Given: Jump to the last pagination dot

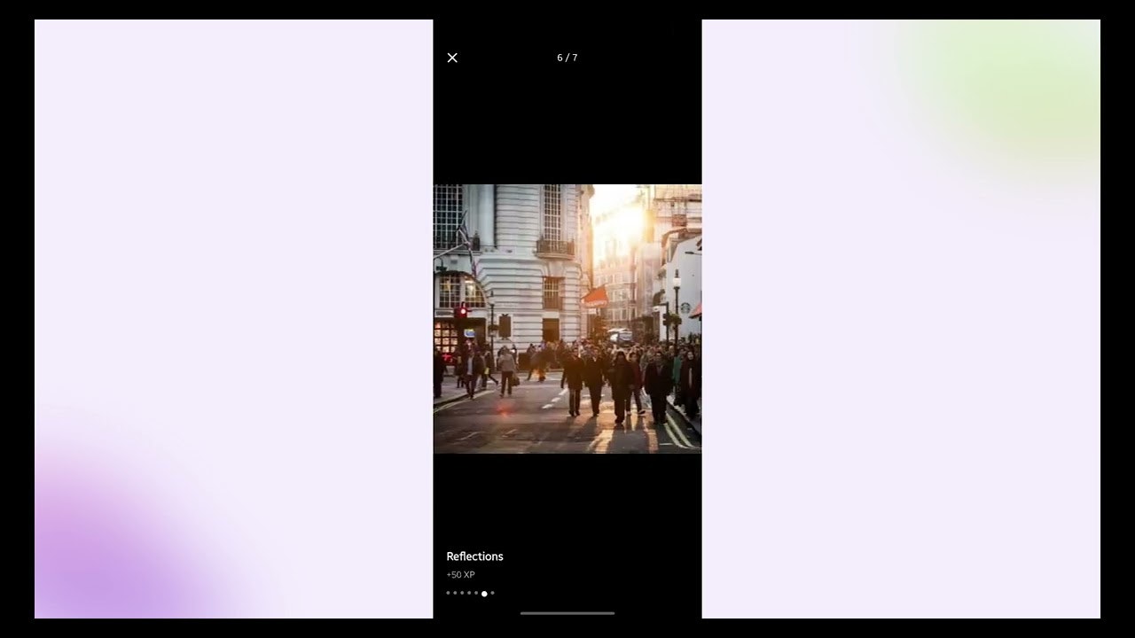Looking at the screenshot, I should click(x=492, y=593).
